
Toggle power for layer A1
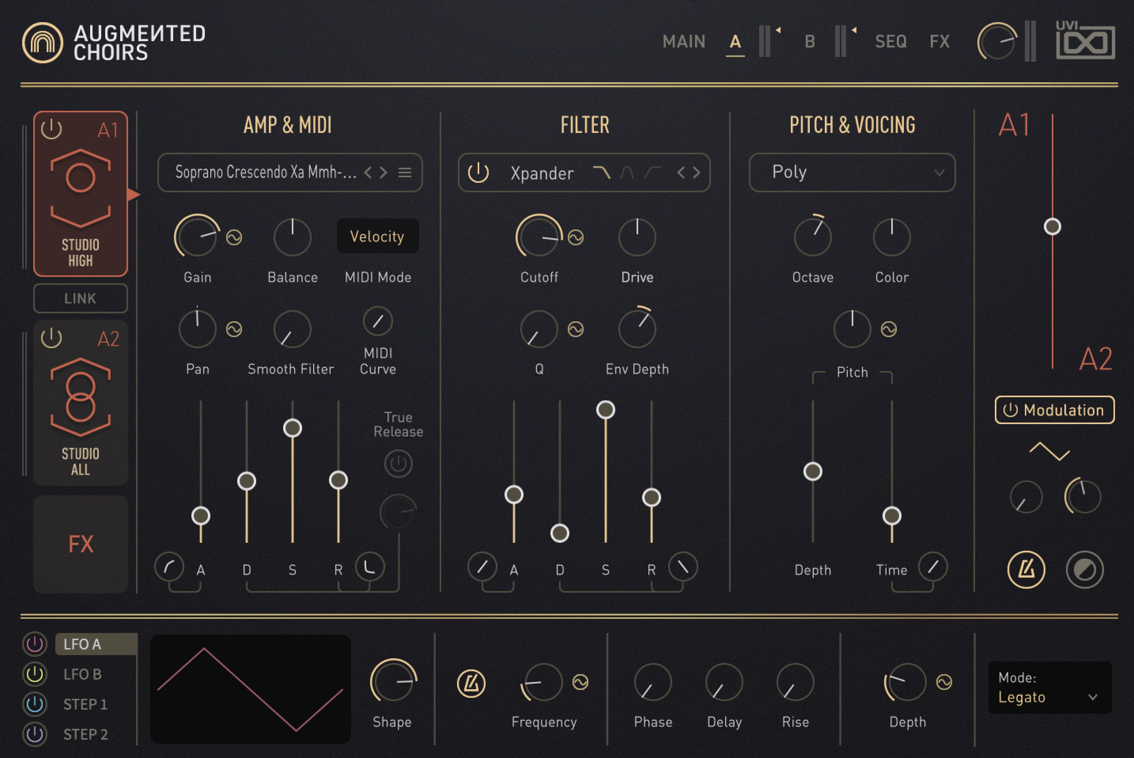point(51,129)
